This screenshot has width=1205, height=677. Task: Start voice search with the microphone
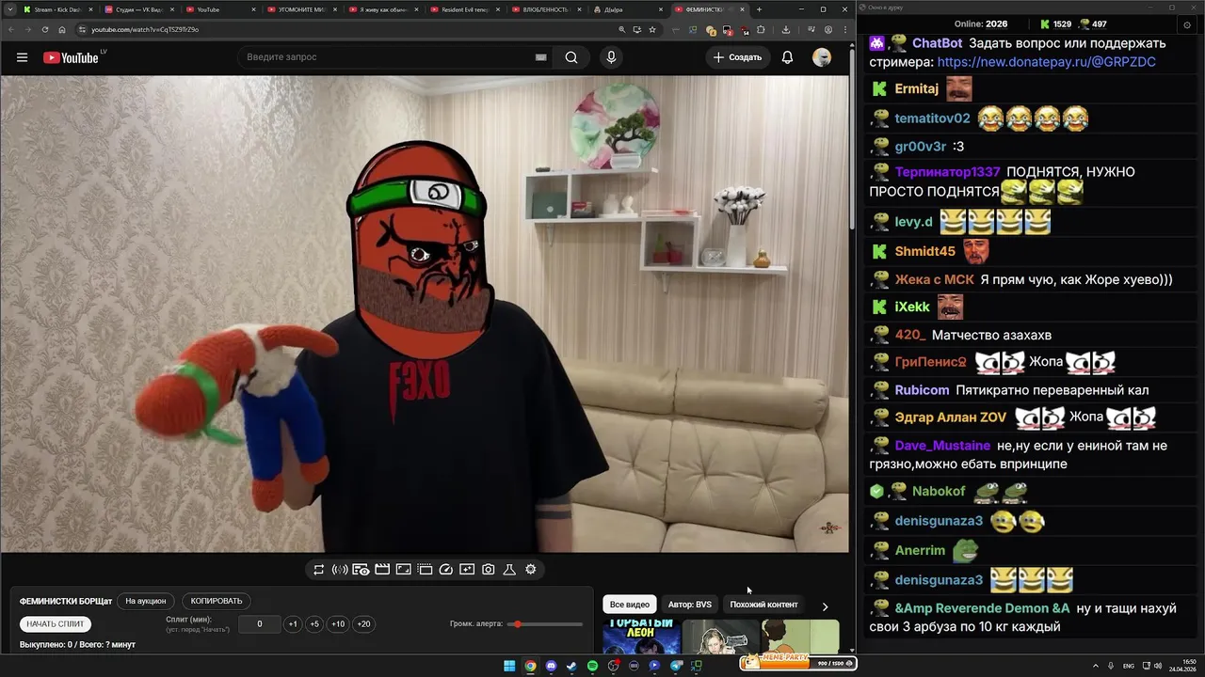point(611,57)
